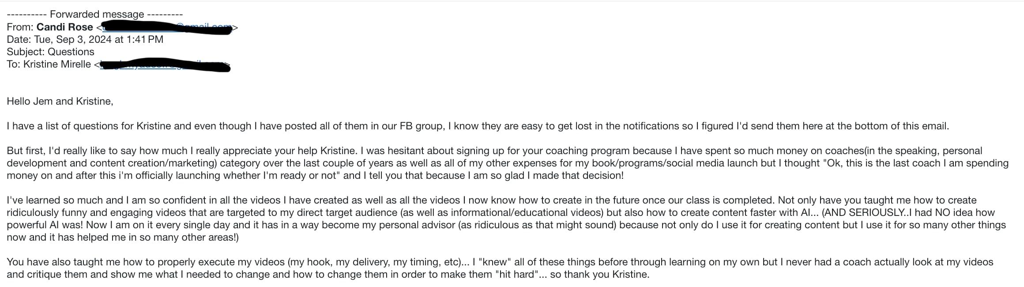
Task: Click the recipient name Kristine Mirelle
Action: click(x=57, y=64)
